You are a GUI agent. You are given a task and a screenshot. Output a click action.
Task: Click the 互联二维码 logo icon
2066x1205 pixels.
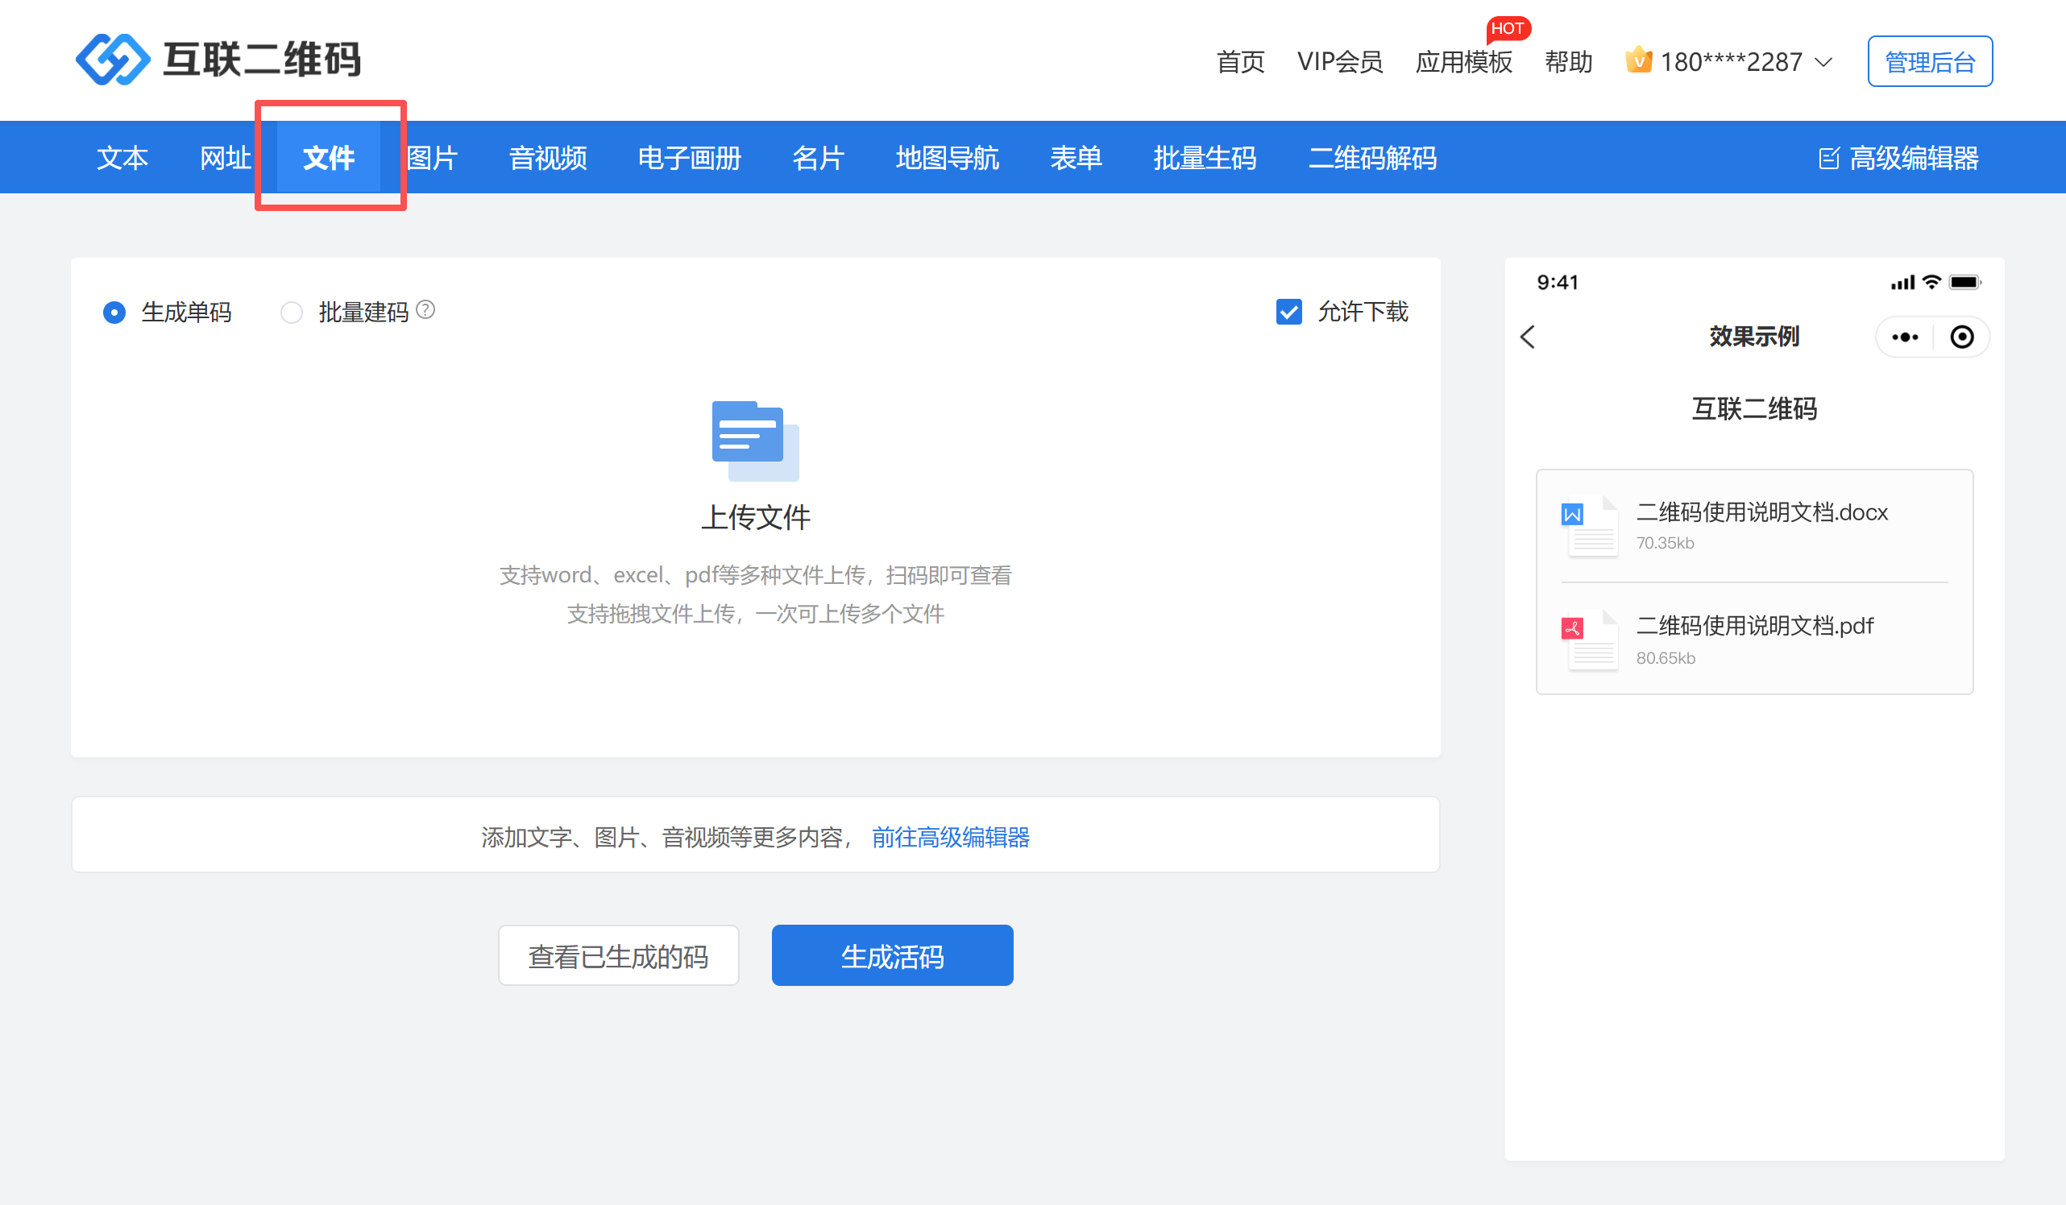click(x=112, y=59)
